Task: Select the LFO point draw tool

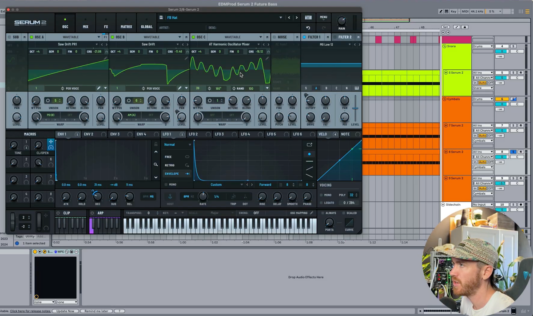Action: pos(310,154)
